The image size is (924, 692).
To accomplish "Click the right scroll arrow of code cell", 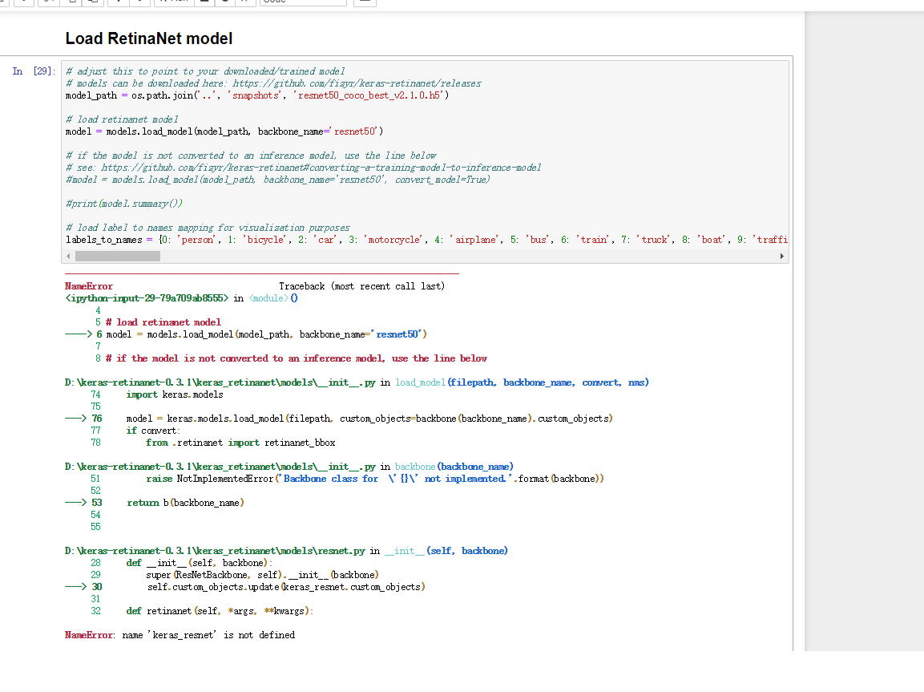I will coord(781,256).
